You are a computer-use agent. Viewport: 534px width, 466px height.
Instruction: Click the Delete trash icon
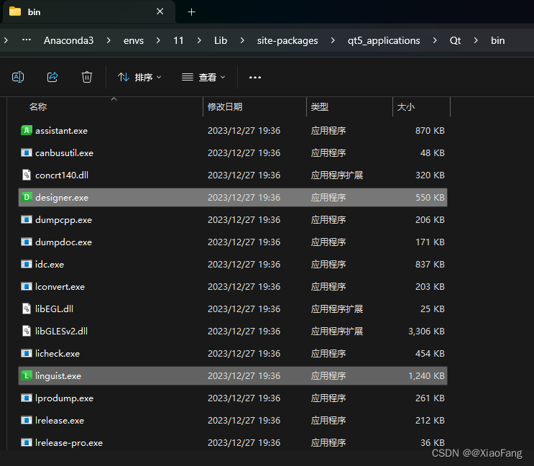(87, 78)
